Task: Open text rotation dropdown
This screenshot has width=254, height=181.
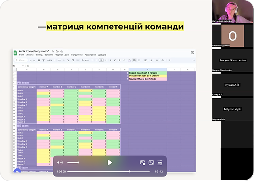Action: click(x=164, y=60)
